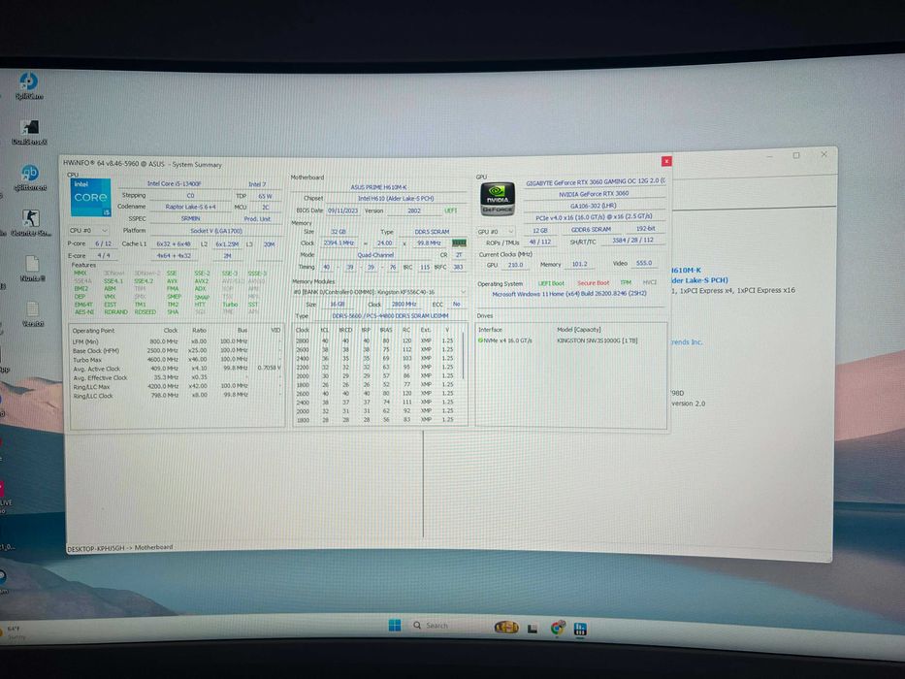Open HWiNFO from the taskbar

click(x=581, y=629)
